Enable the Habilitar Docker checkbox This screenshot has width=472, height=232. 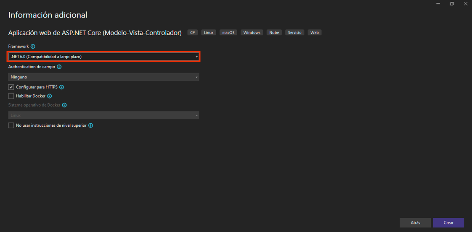point(11,96)
